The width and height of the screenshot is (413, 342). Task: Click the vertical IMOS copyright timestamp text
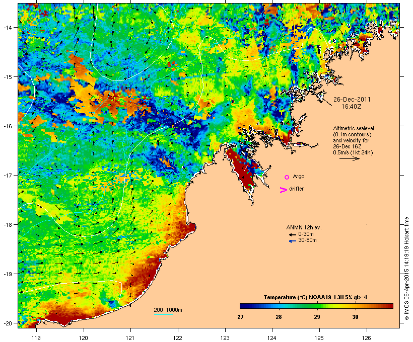tap(406, 269)
